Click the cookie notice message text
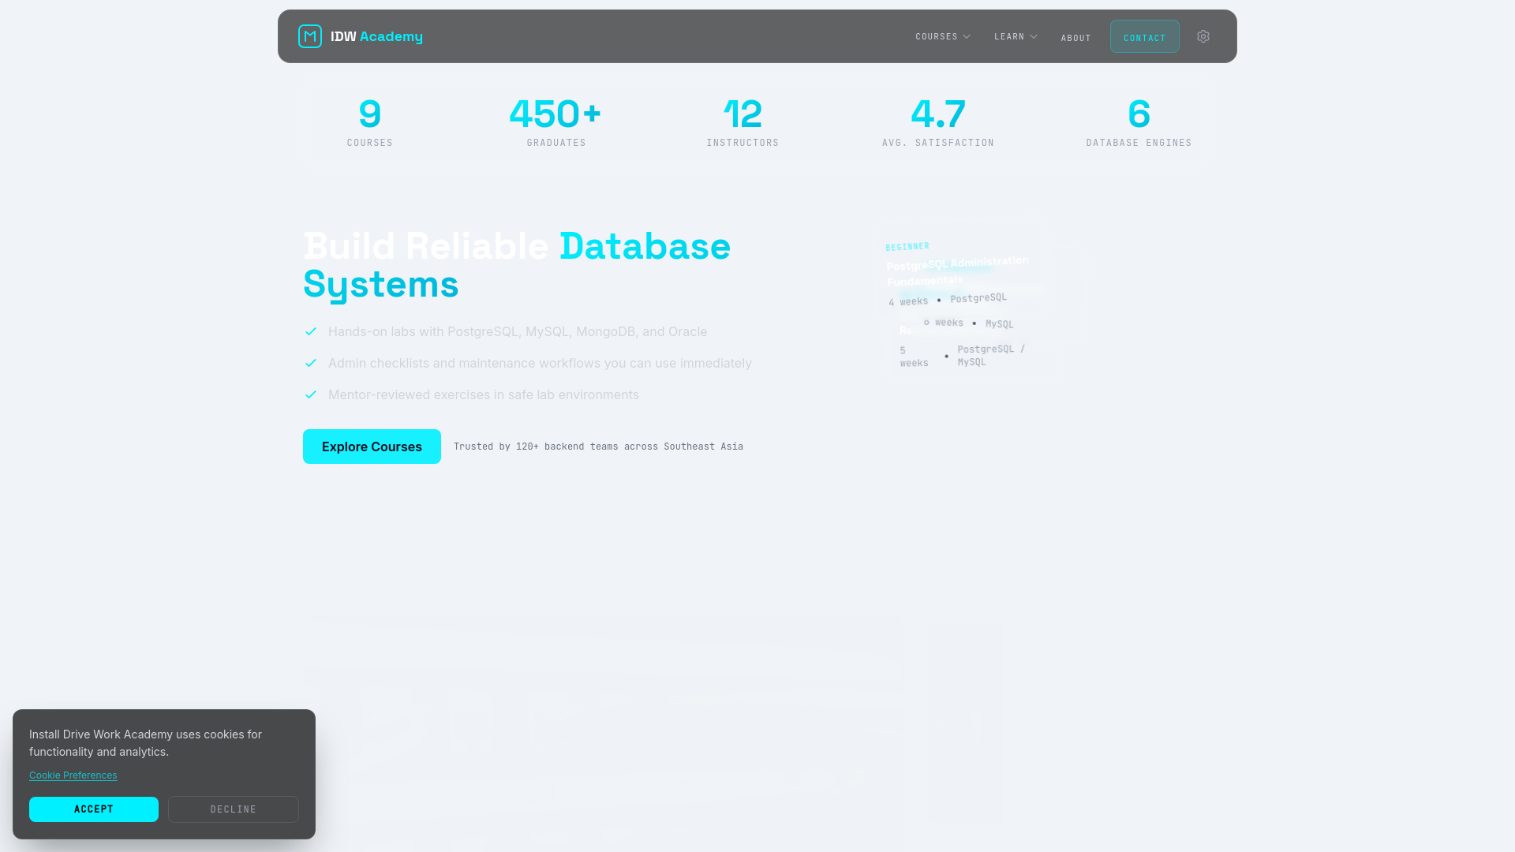Screen dimensions: 1515x852 click(145, 743)
